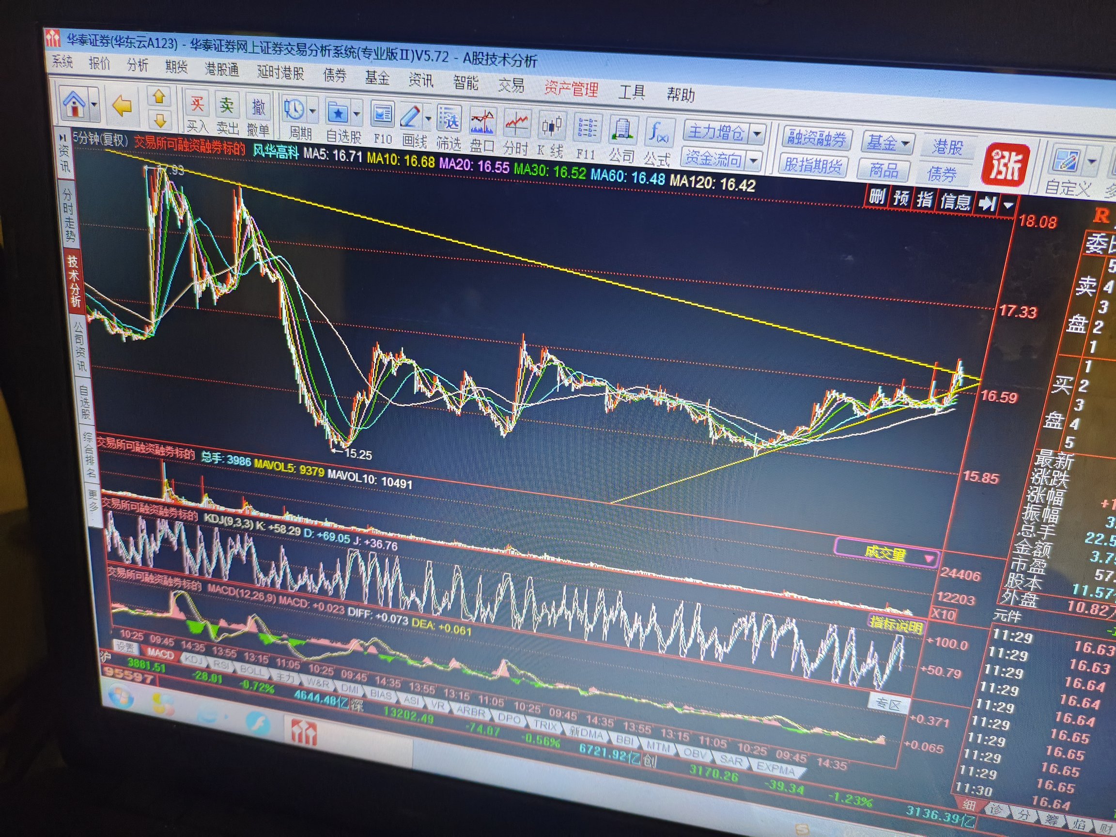Click the 指标说明 indicator help link
Screen dimensions: 1116x837
[896, 626]
